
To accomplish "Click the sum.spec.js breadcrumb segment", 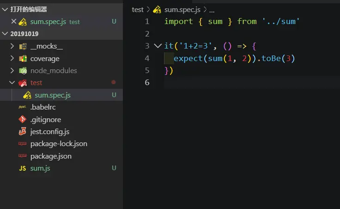I will click(x=182, y=10).
